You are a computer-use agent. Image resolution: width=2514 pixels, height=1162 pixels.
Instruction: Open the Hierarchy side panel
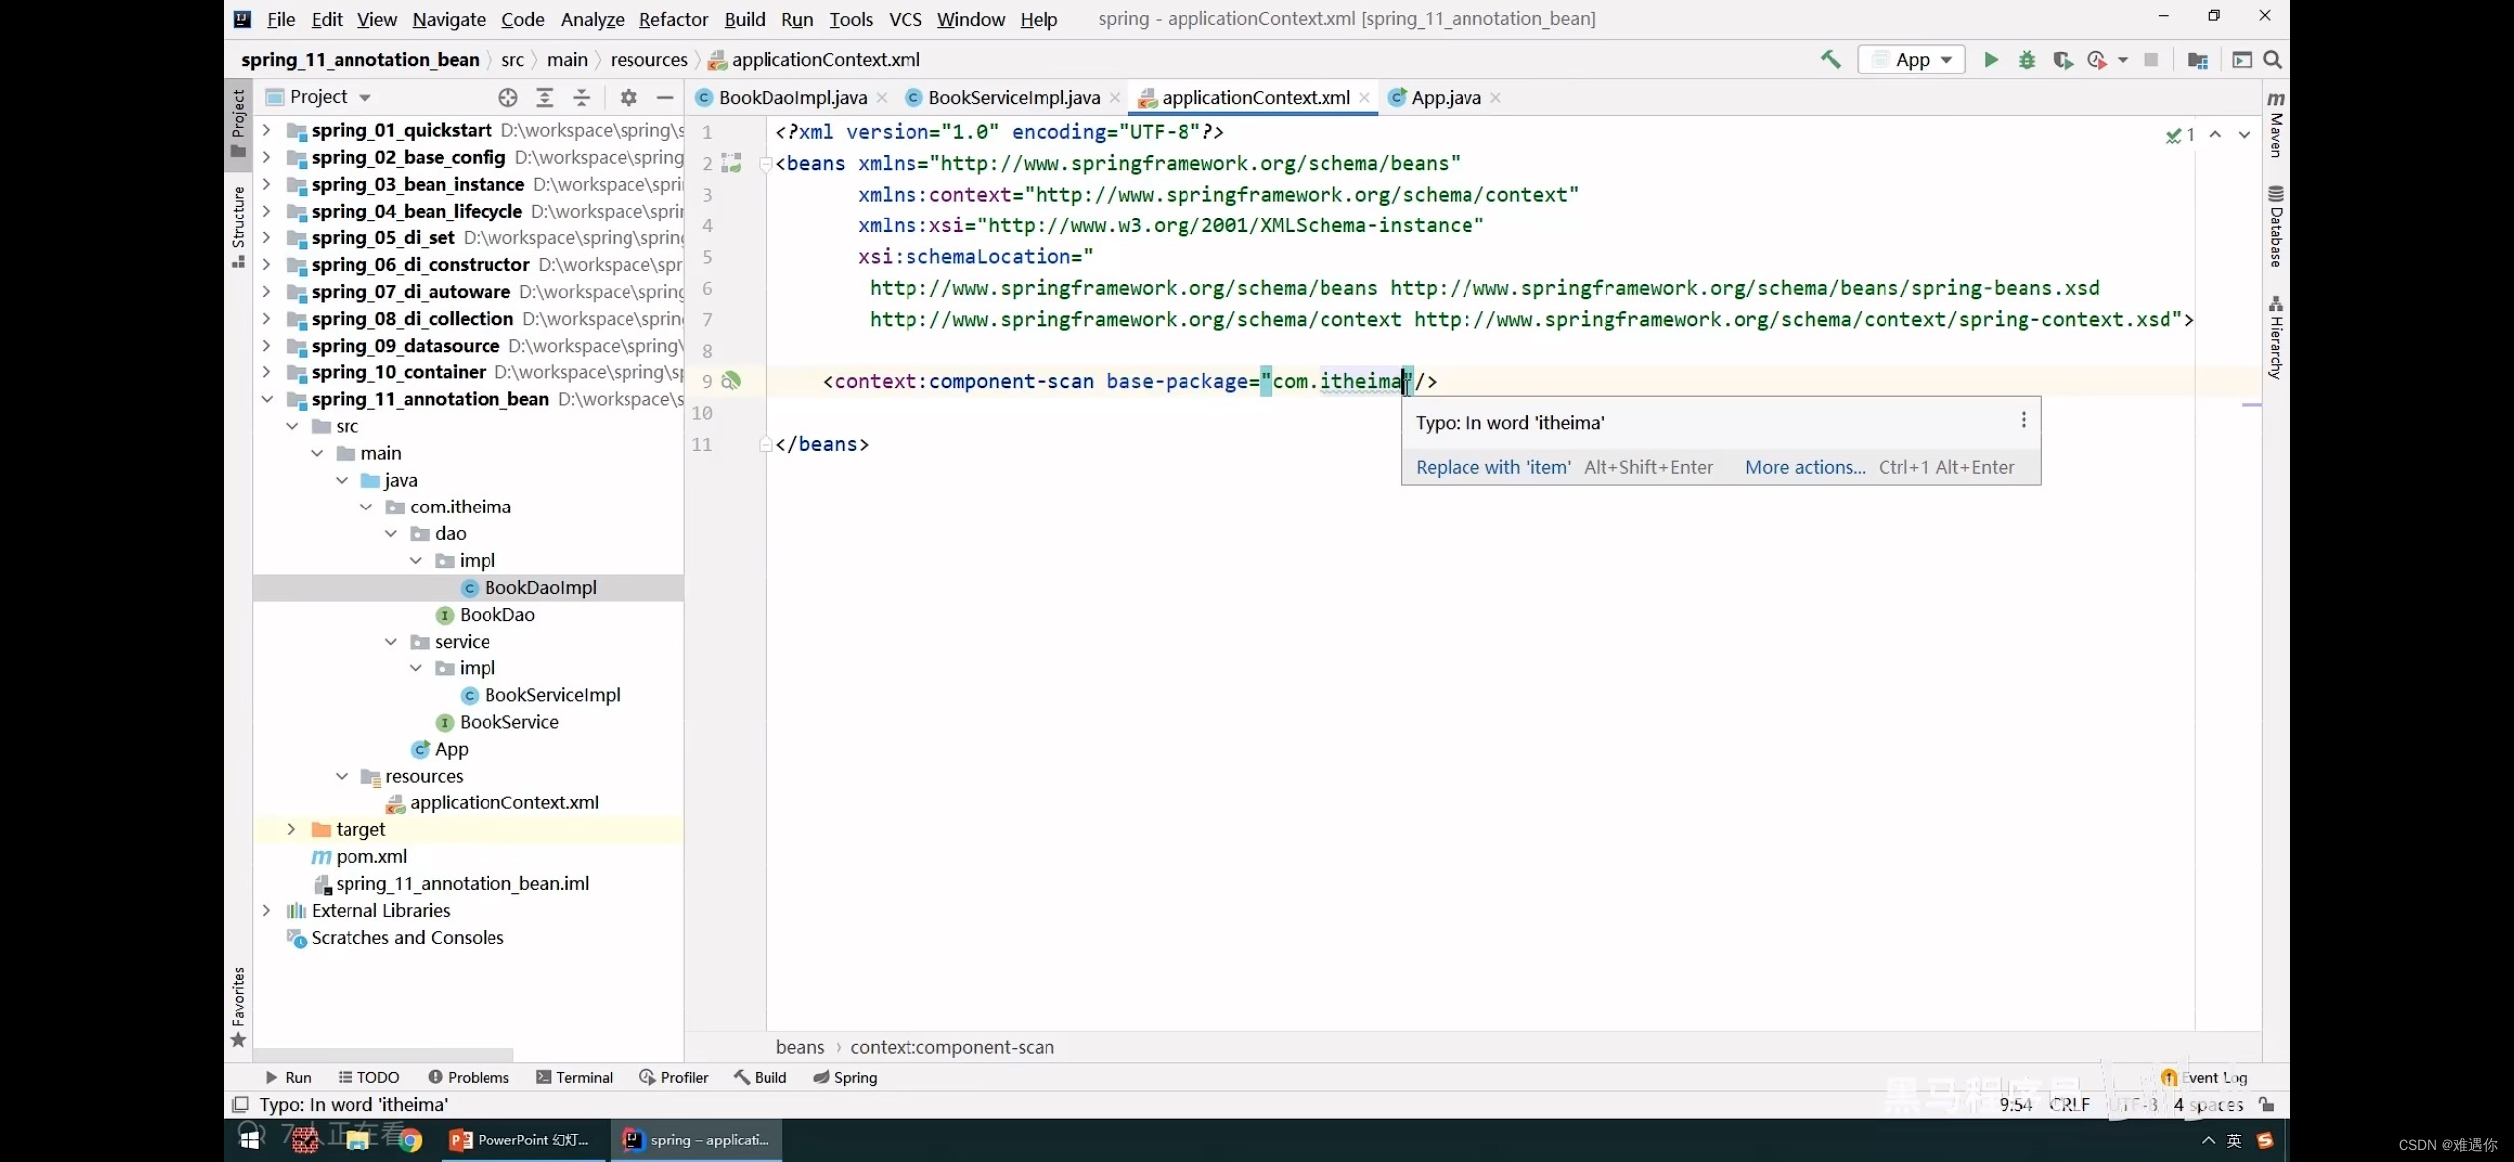click(2275, 338)
